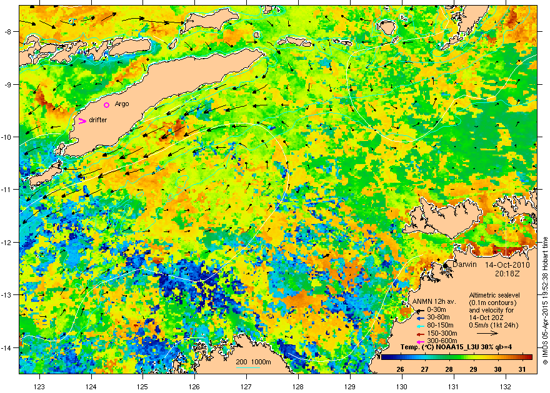Click the 'drifter' label text
Image resolution: width=550 pixels, height=393 pixels.
coord(98,120)
